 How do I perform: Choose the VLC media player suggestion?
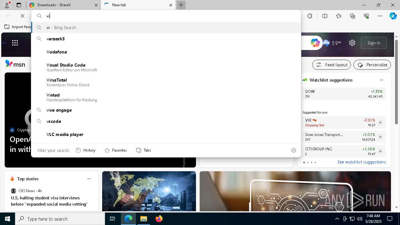pos(166,134)
